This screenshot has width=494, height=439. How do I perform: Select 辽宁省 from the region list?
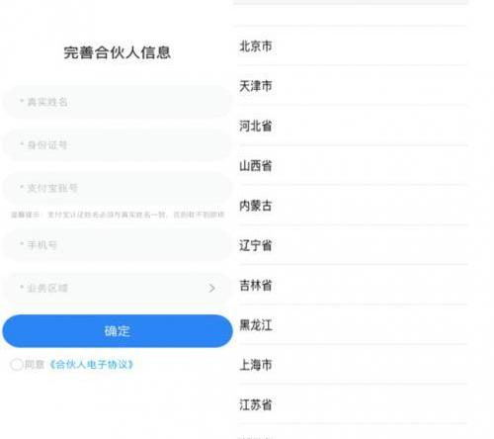[353, 245]
